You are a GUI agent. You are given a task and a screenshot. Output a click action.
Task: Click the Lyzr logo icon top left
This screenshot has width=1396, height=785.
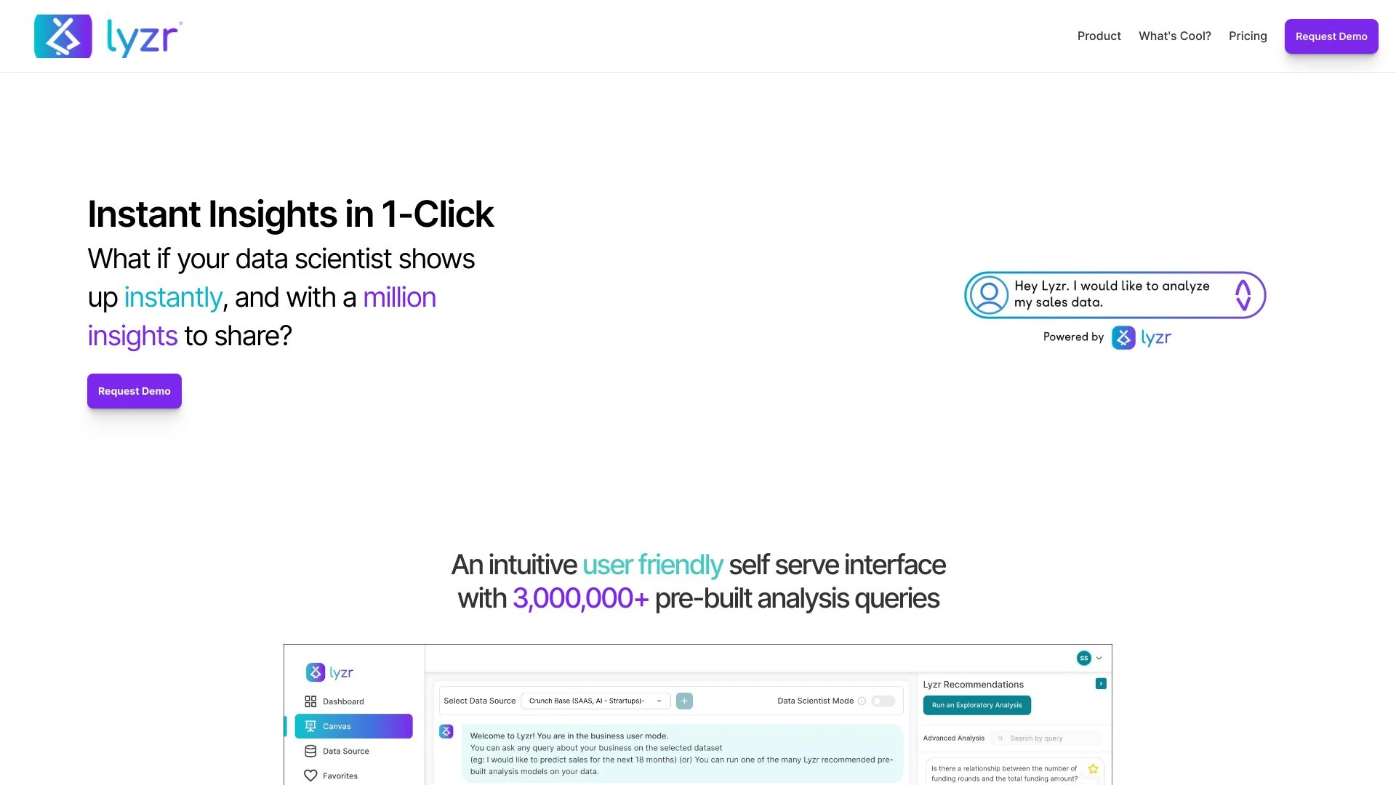63,36
